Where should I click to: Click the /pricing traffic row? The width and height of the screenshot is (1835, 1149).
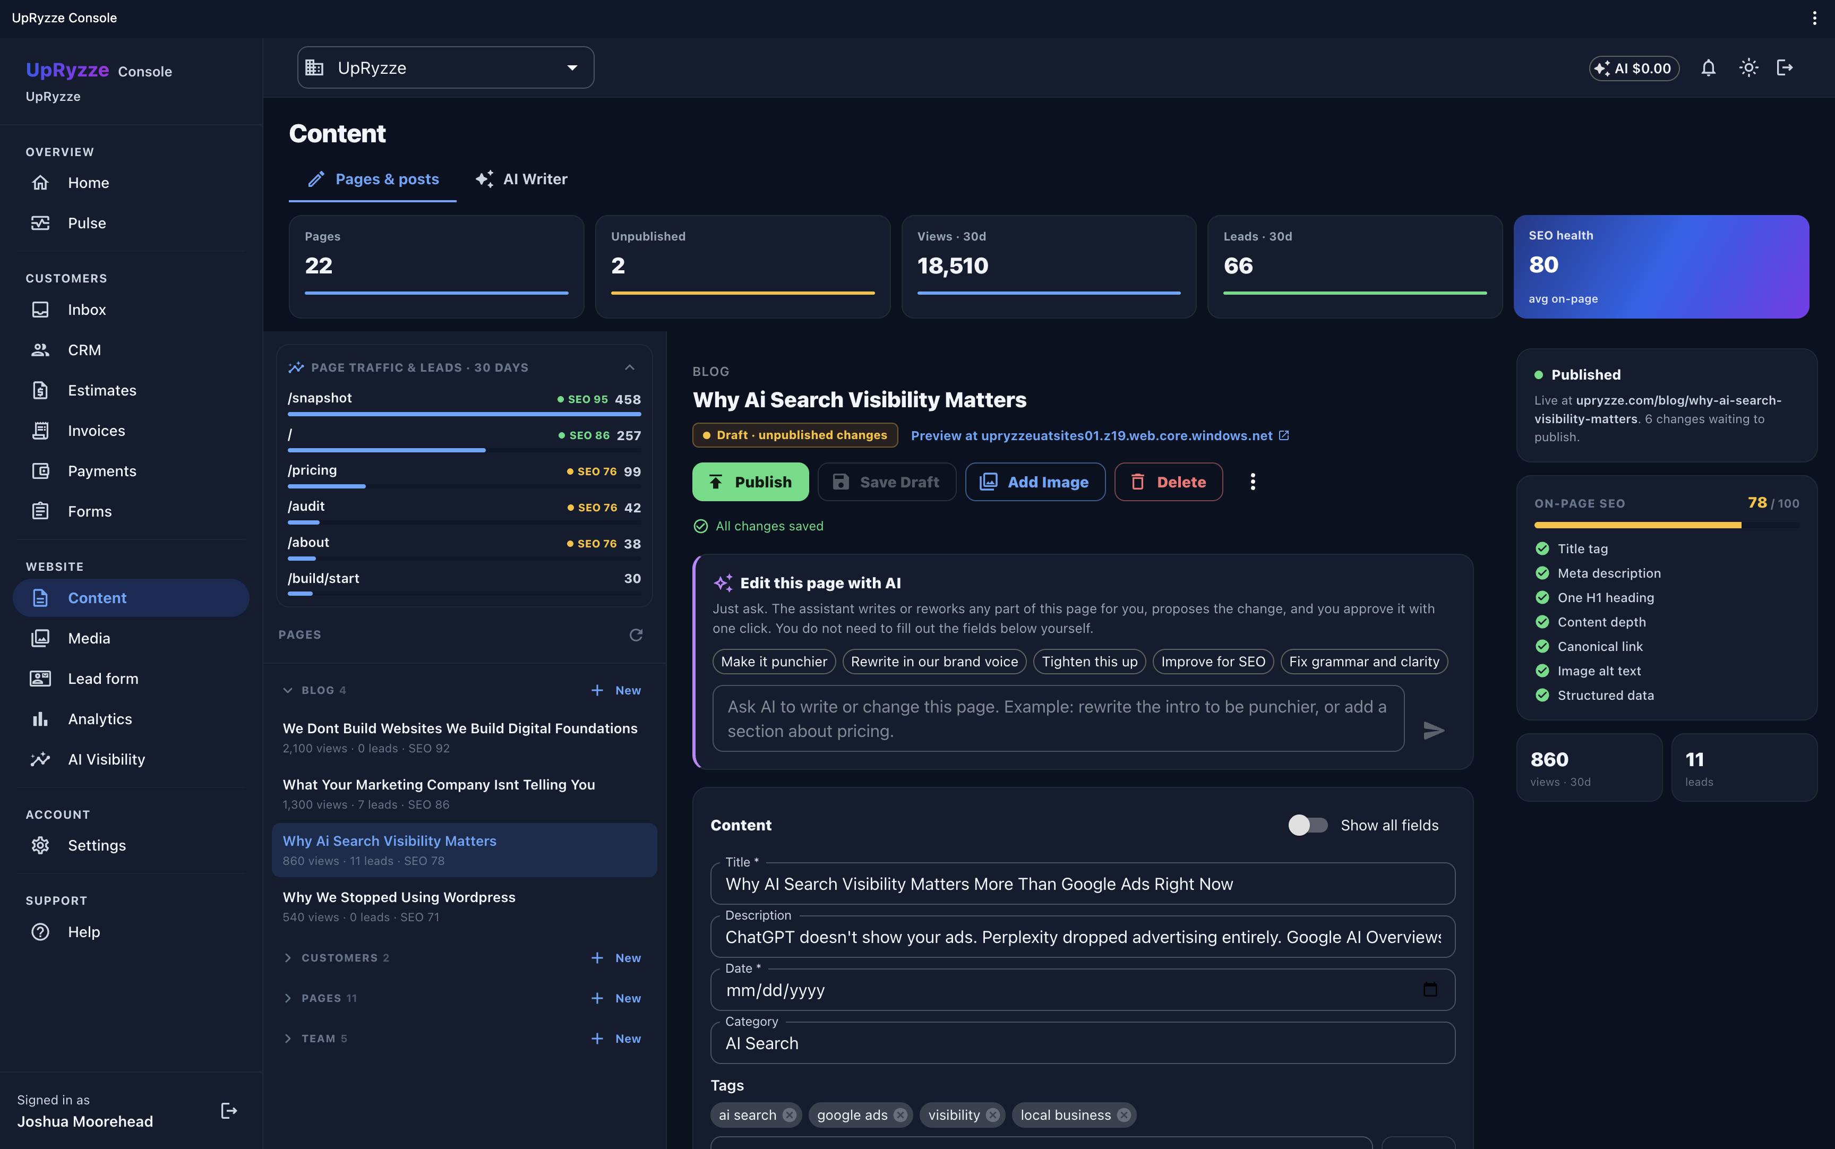pos(464,475)
